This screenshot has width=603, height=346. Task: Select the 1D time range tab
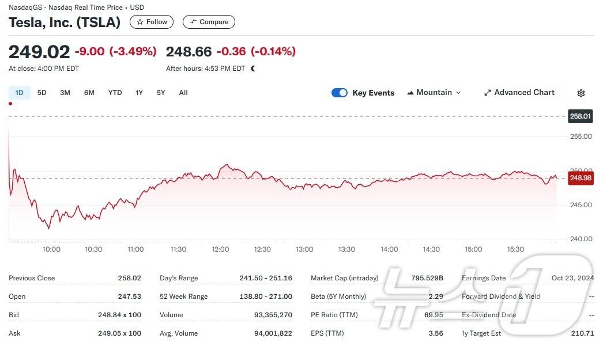(19, 93)
